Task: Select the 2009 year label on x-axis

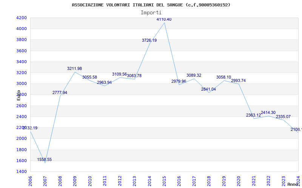Action: click(75, 181)
